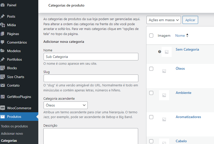Click the Óleos category thumbnail image
The image size is (214, 144).
(x=164, y=71)
